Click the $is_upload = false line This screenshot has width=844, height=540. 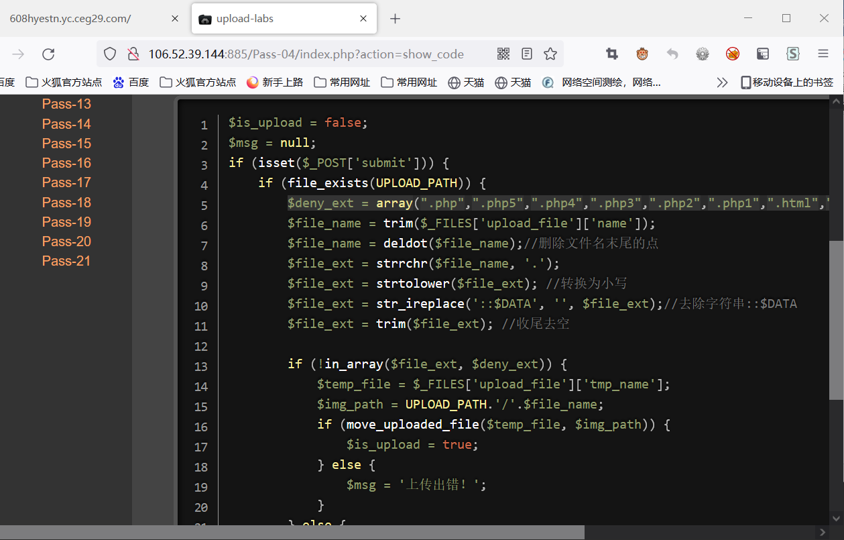[298, 123]
